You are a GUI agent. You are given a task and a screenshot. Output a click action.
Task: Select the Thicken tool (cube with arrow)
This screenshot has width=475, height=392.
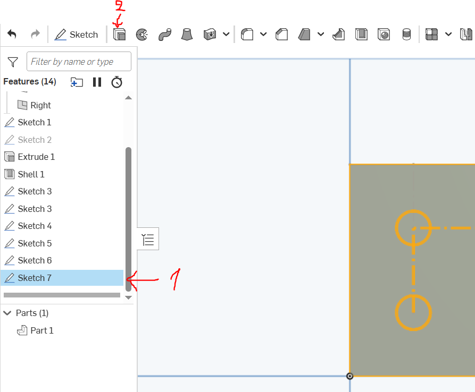tap(210, 35)
